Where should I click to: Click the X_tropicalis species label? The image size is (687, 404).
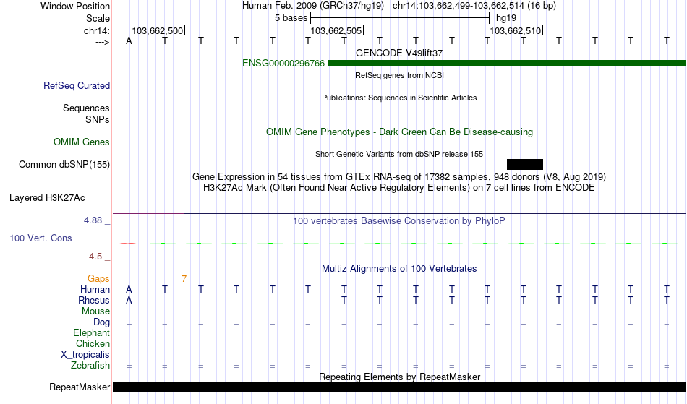85,355
